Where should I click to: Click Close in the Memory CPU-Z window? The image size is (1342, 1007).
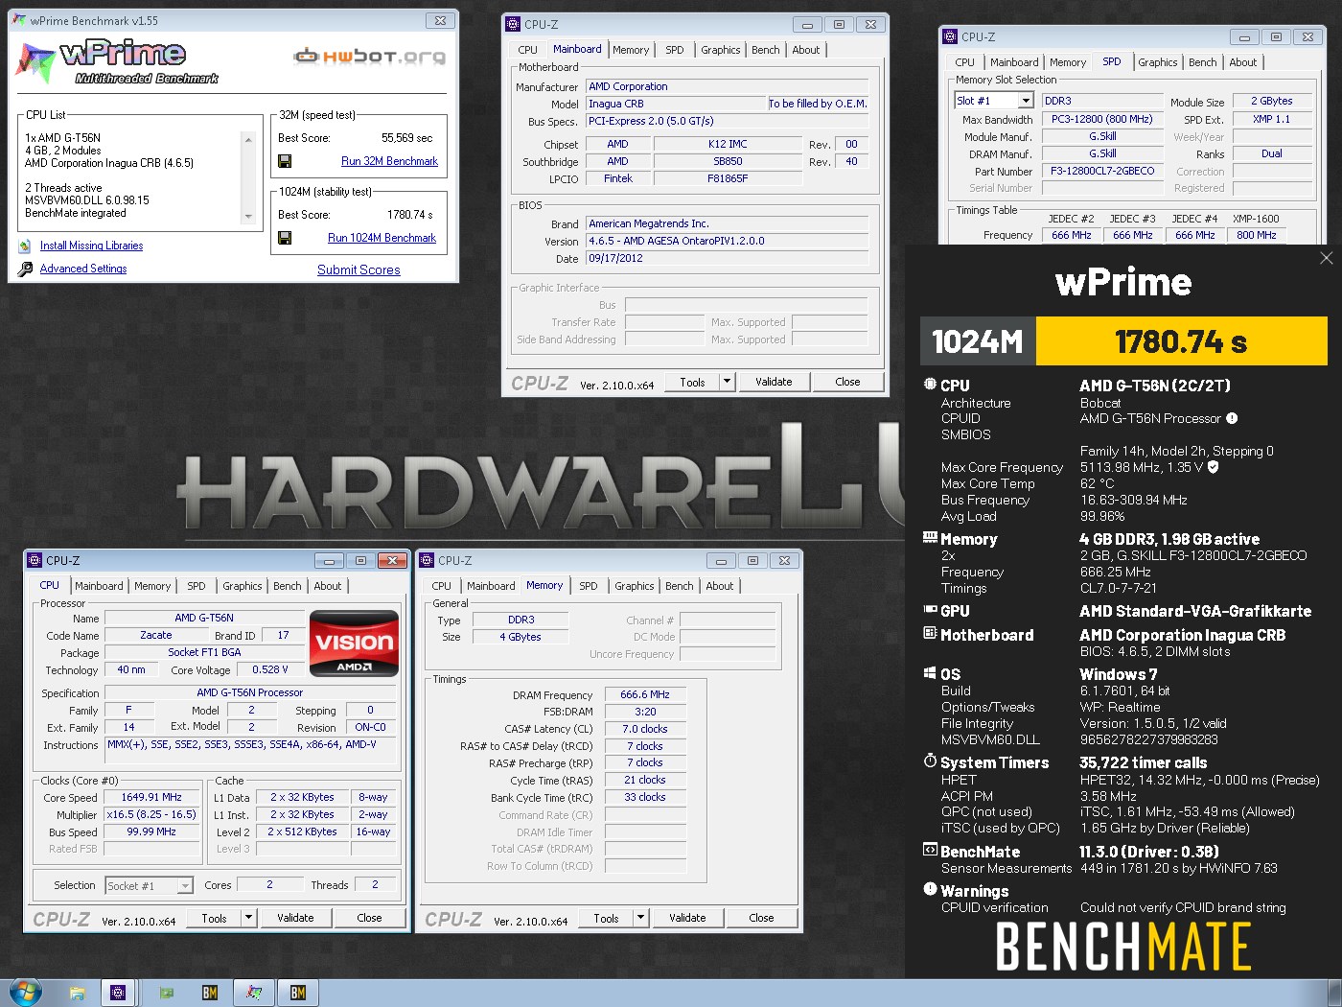point(761,918)
